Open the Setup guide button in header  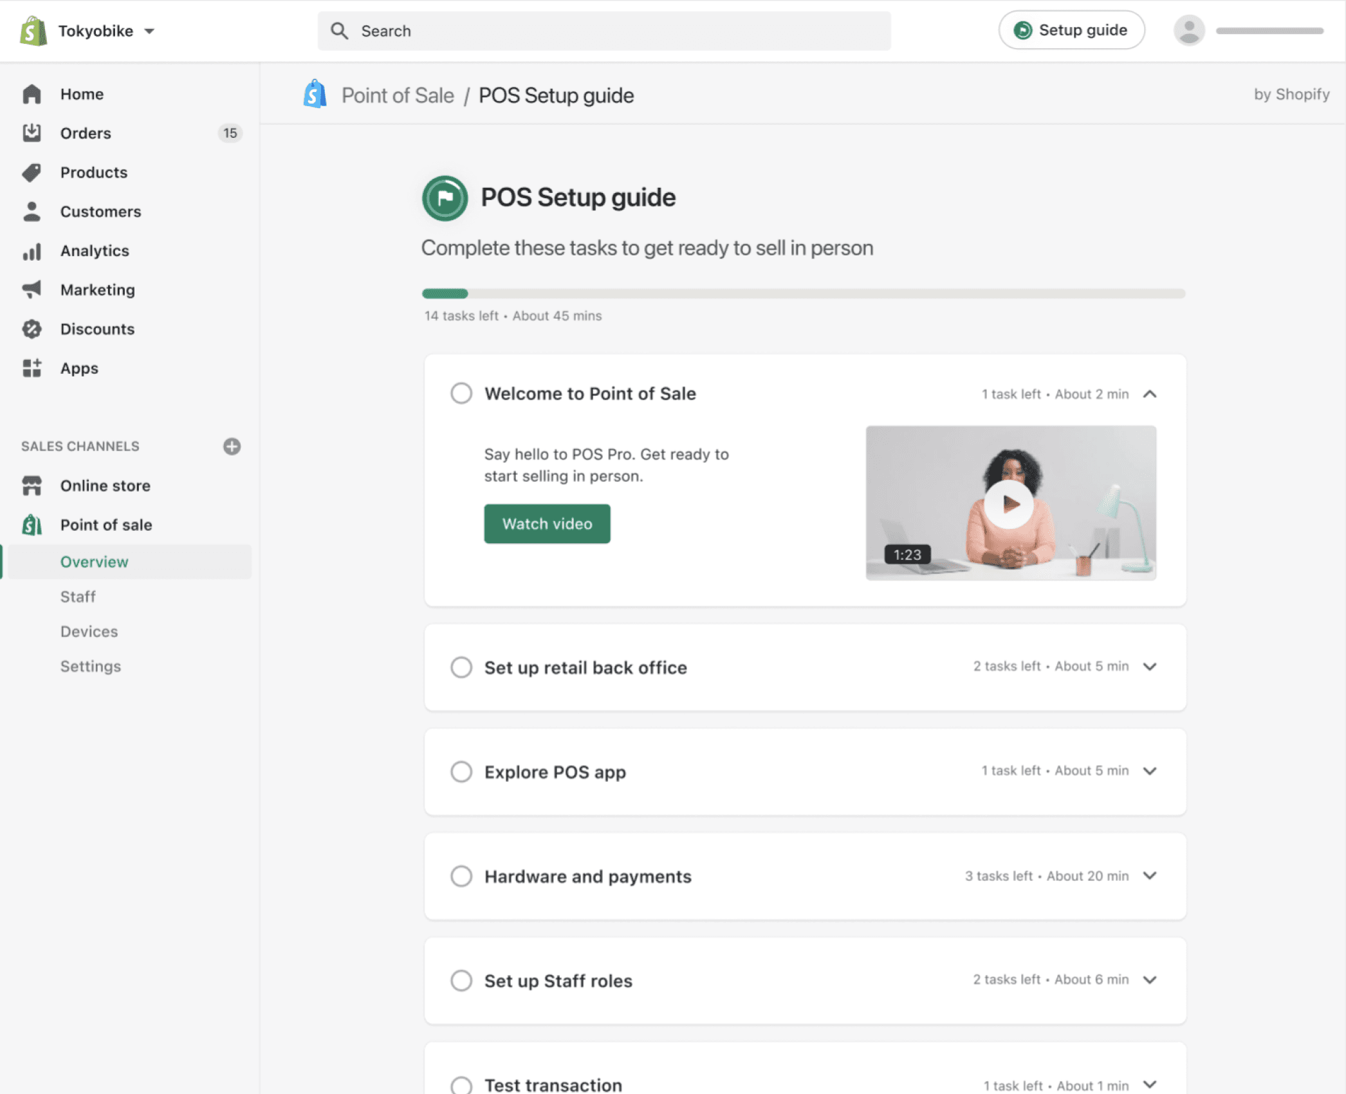(x=1071, y=30)
